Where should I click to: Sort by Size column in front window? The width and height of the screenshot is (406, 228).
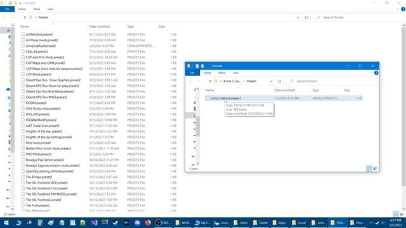347,90
